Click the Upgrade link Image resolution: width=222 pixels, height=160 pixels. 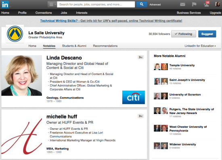tap(216, 13)
